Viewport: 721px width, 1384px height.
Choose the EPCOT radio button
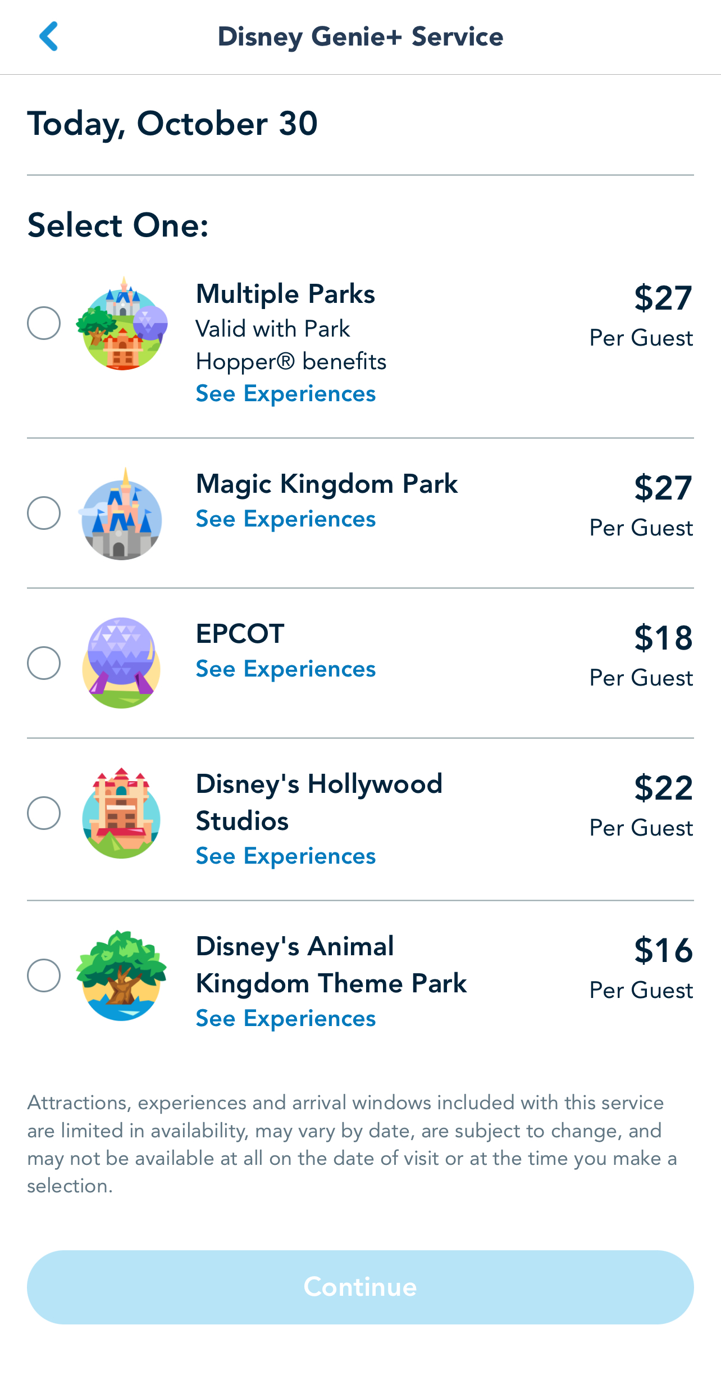click(44, 663)
